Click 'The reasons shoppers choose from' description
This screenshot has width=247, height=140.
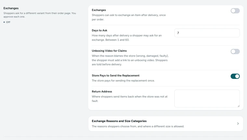click(x=138, y=126)
